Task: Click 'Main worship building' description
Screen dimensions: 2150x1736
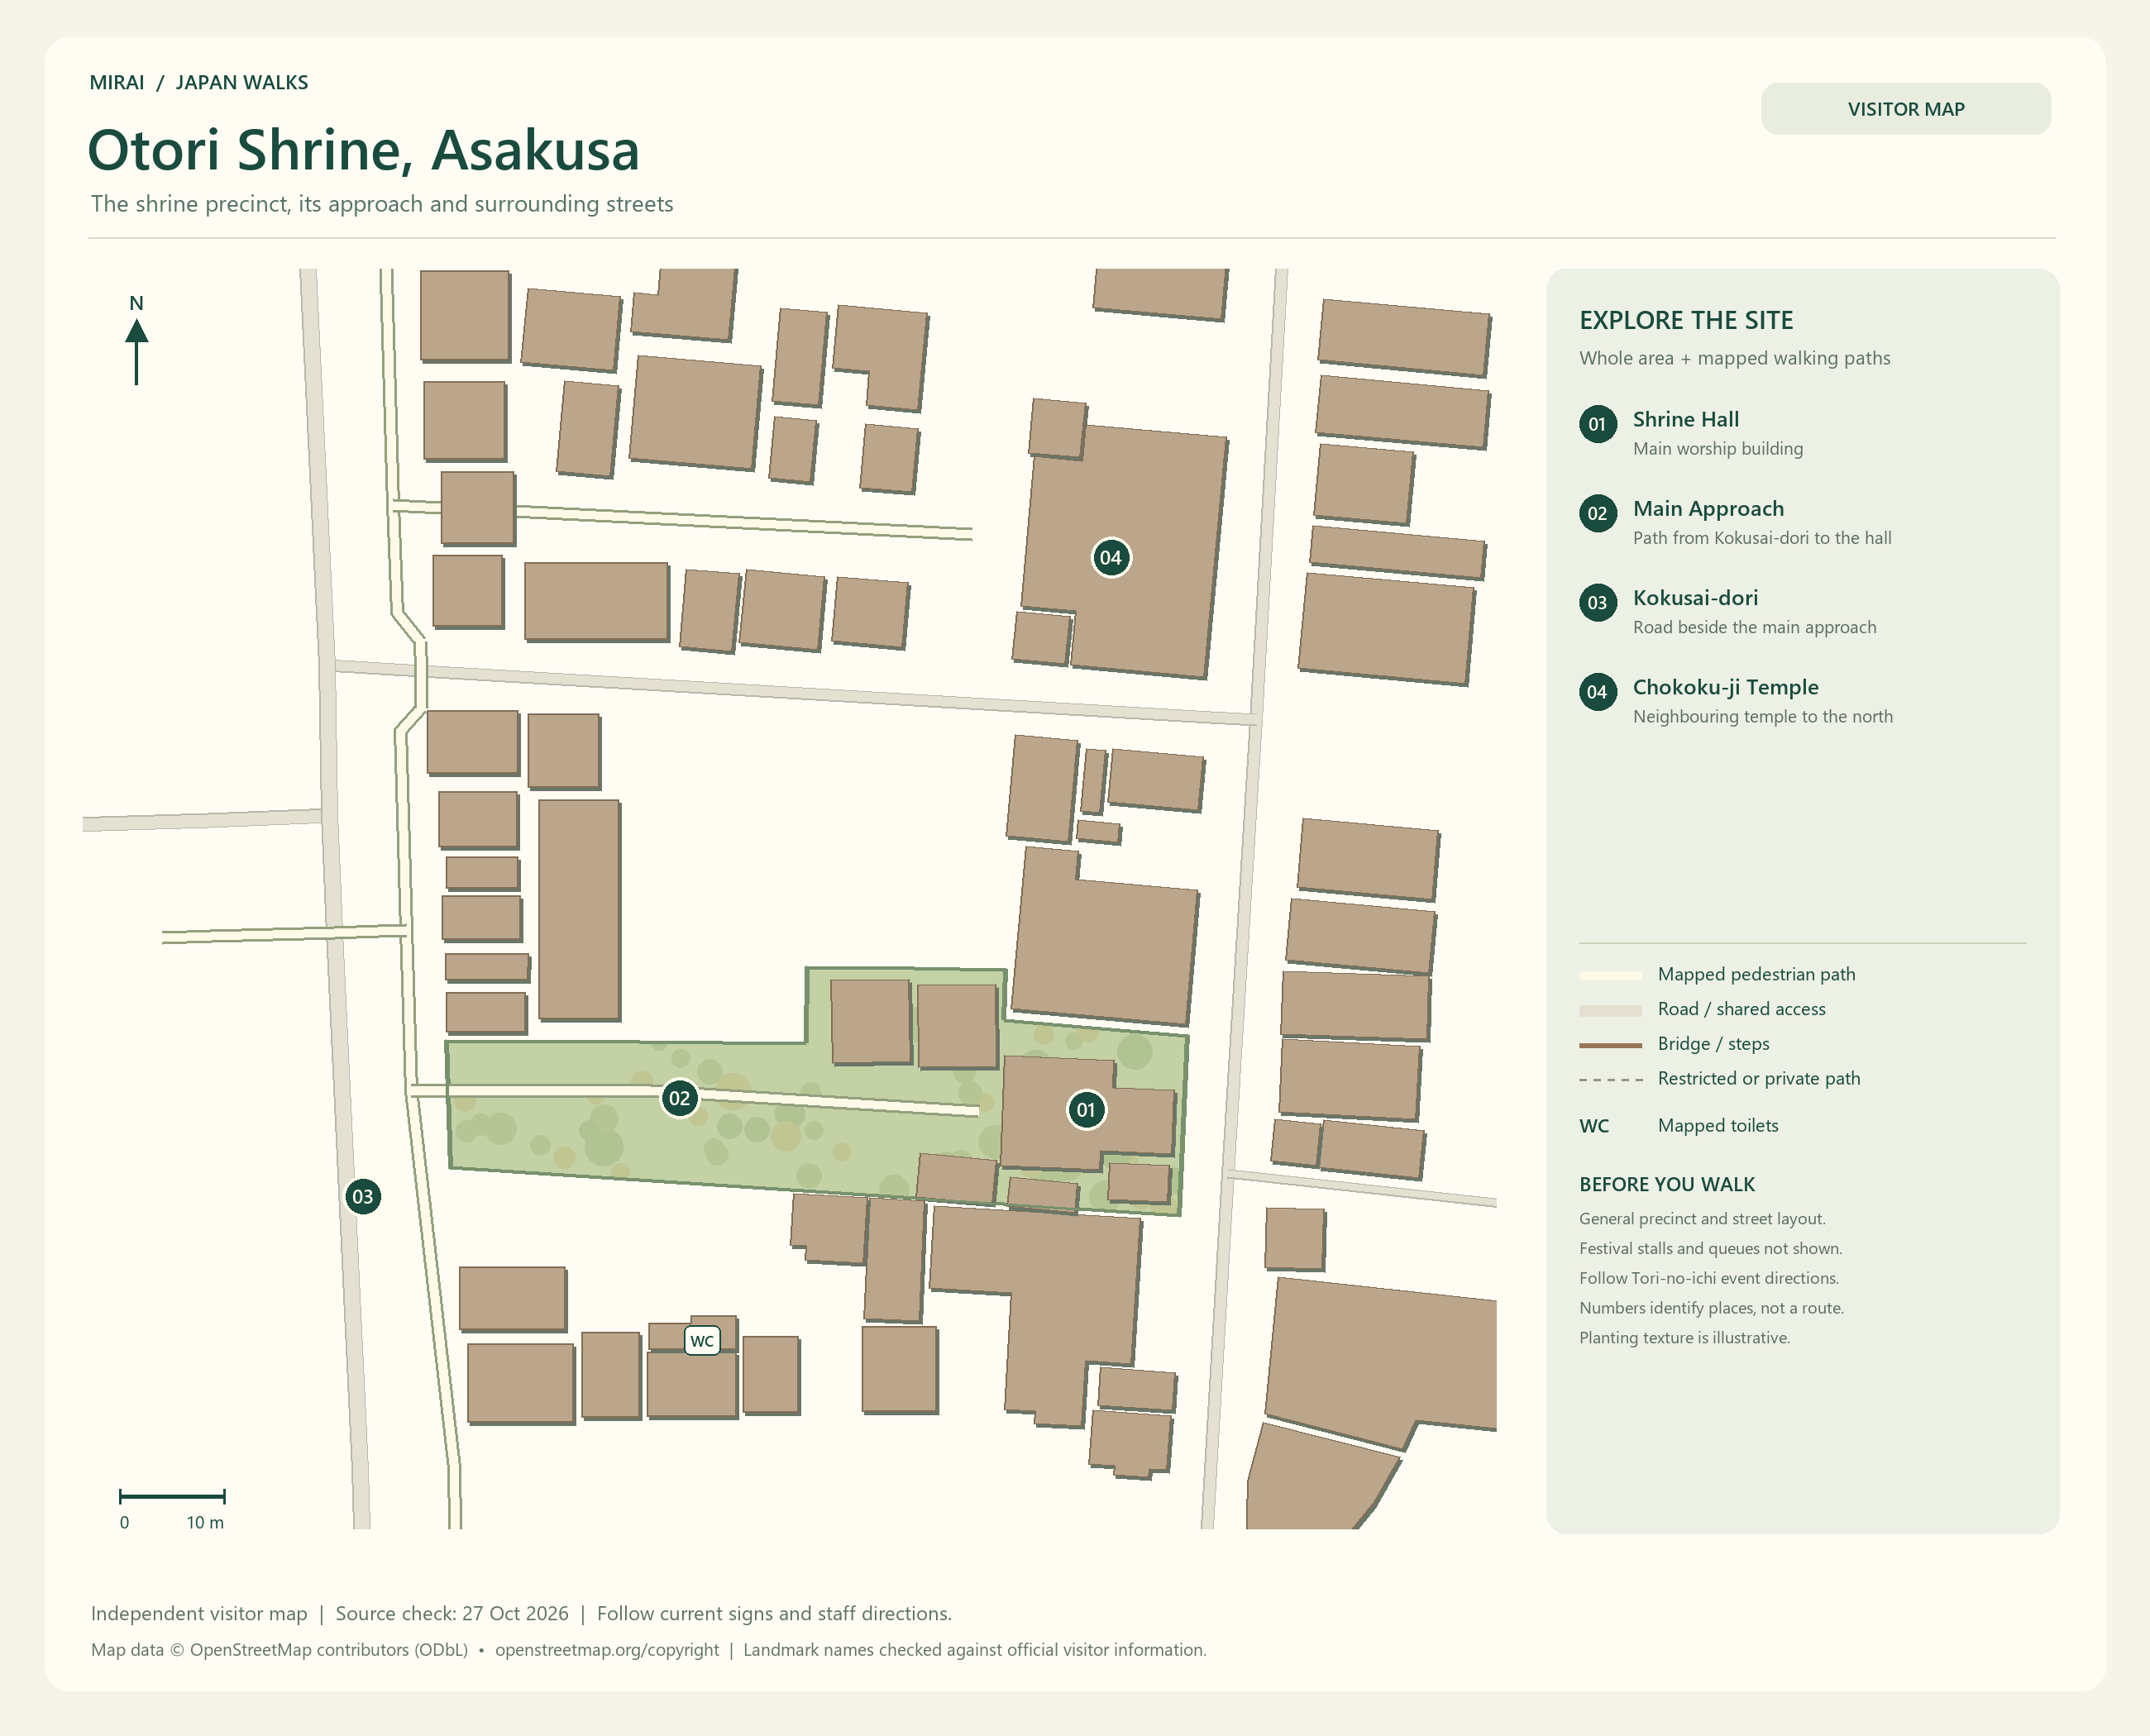Action: pos(1718,449)
